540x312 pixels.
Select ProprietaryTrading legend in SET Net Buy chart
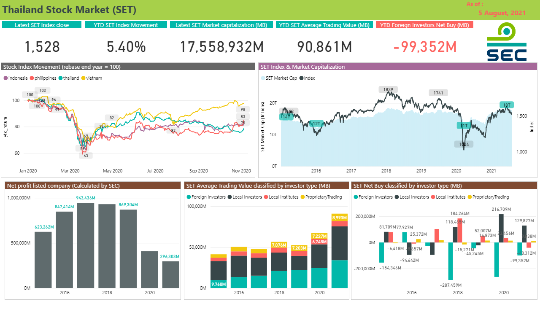(x=488, y=197)
